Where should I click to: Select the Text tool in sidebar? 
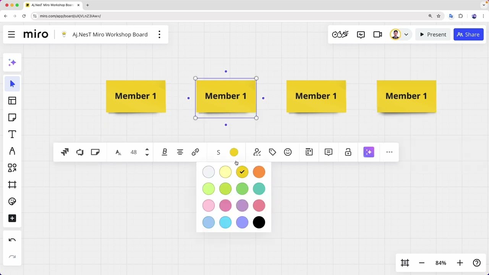pyautogui.click(x=12, y=134)
